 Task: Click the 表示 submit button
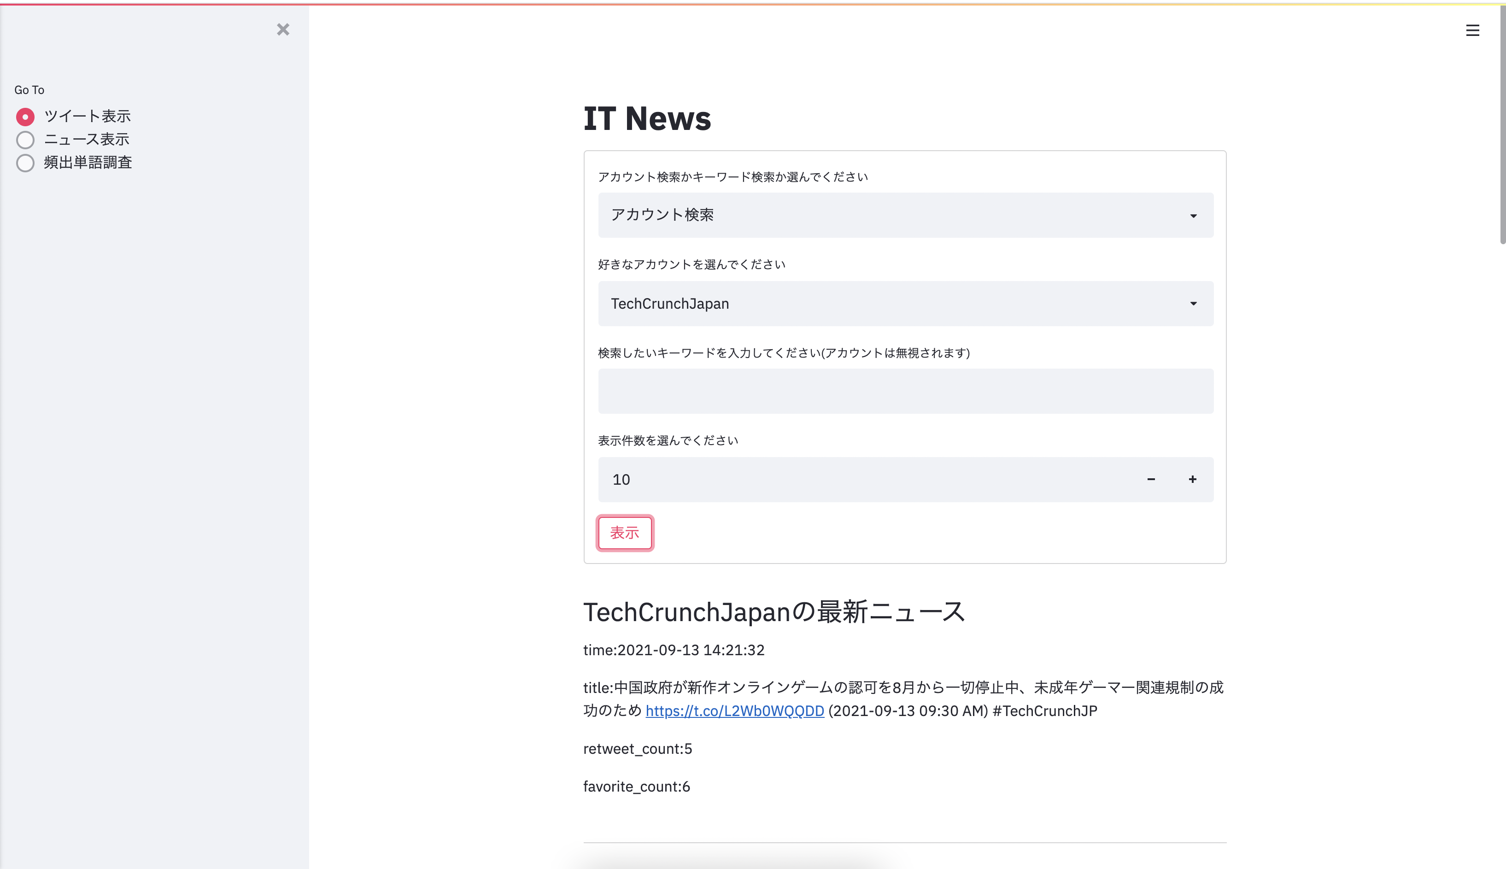pos(625,532)
